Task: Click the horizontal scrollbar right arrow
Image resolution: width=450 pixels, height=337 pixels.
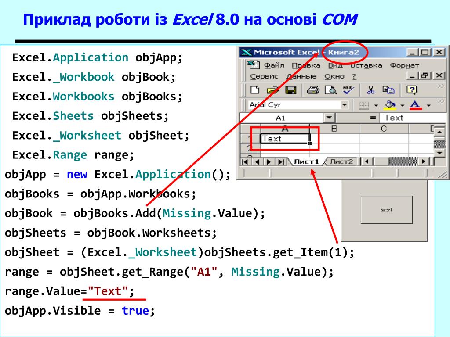Action: point(424,161)
